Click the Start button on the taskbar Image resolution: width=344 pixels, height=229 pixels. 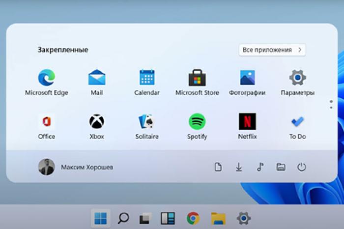(x=101, y=218)
